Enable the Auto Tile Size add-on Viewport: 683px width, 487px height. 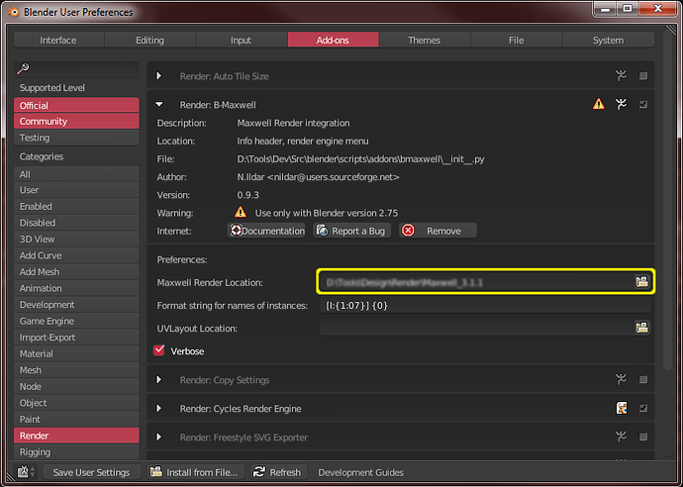(643, 76)
